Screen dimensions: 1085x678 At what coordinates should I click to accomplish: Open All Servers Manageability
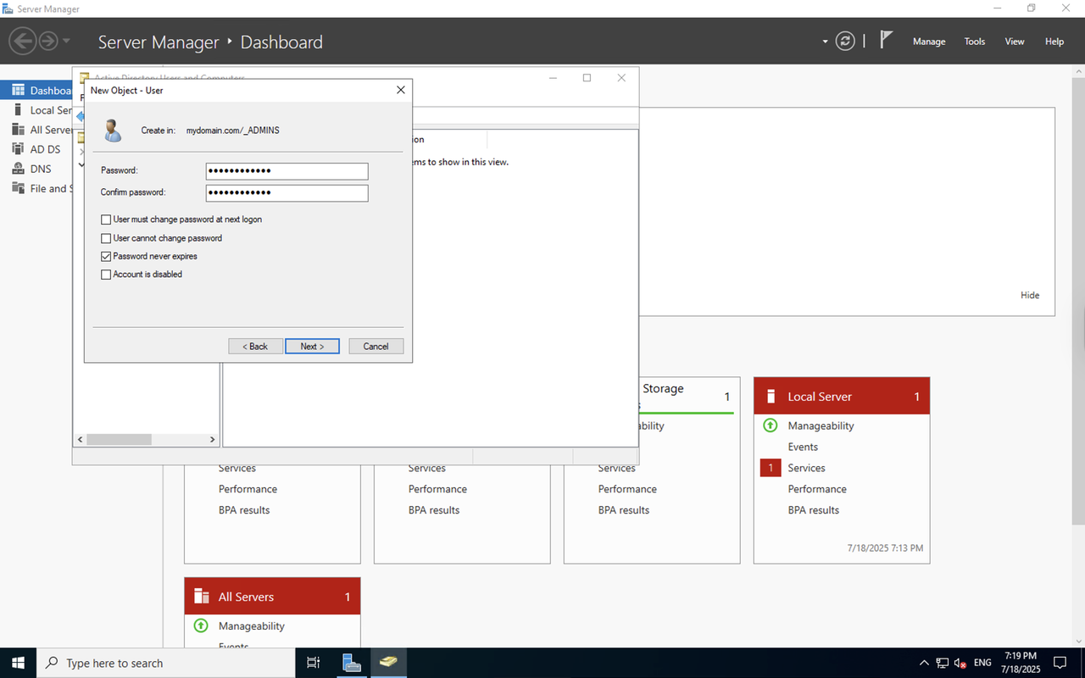click(251, 625)
